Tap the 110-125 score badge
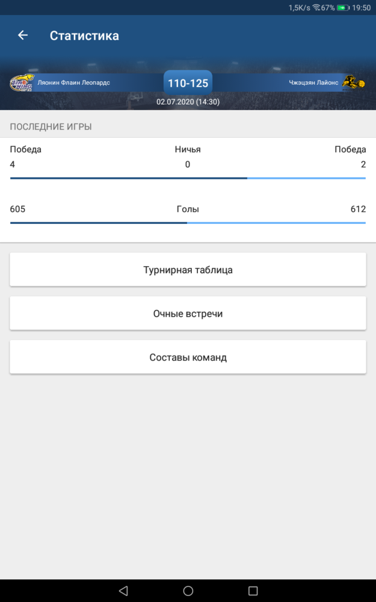Image resolution: width=376 pixels, height=602 pixels. click(x=188, y=83)
